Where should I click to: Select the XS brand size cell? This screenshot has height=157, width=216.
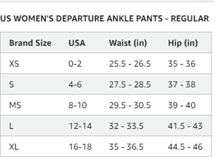pyautogui.click(x=14, y=64)
